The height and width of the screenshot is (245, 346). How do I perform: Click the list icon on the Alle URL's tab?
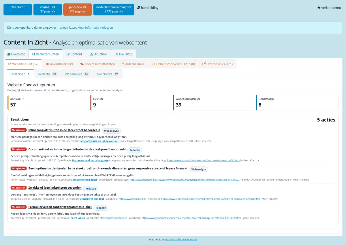click(116, 54)
